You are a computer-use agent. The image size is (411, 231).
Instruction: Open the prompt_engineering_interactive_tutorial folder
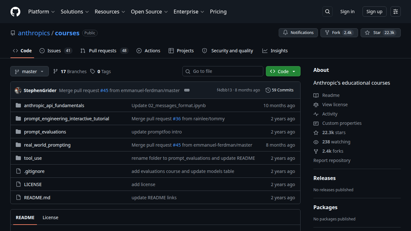tap(66, 119)
